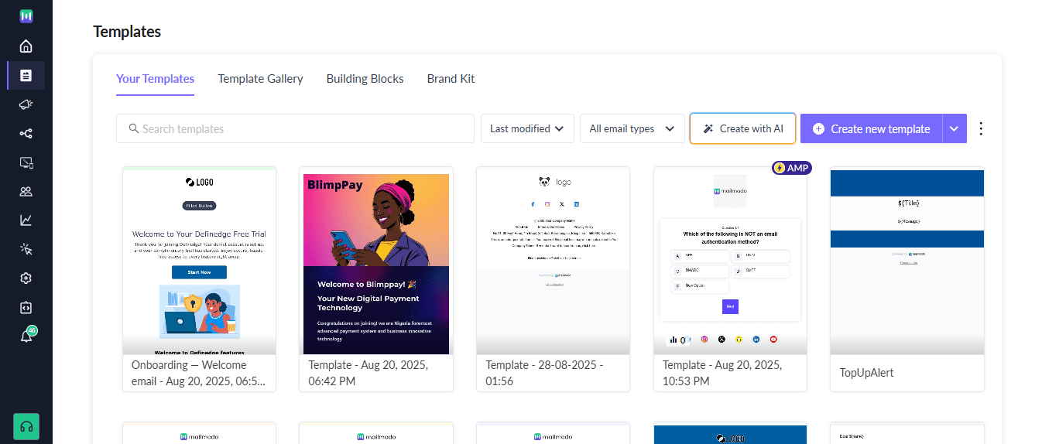Open the BlimpPay template thumbnail
The height and width of the screenshot is (444, 1042).
375,260
